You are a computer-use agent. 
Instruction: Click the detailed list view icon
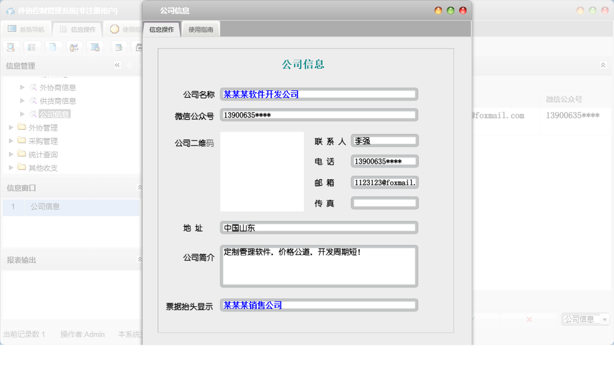32,47
